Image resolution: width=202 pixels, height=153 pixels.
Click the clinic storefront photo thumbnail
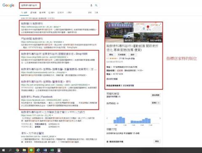click(x=119, y=32)
